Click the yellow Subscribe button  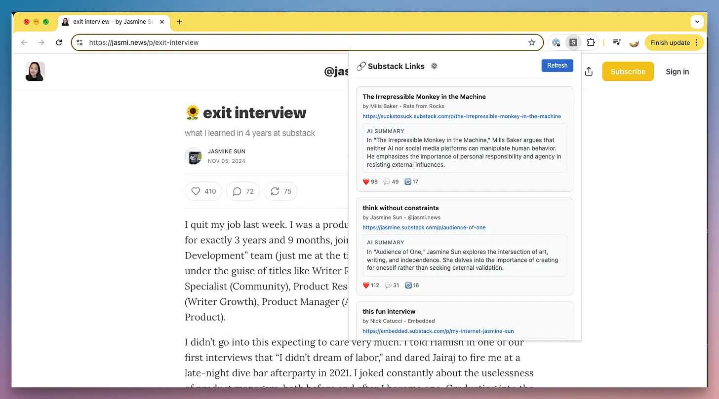point(628,72)
